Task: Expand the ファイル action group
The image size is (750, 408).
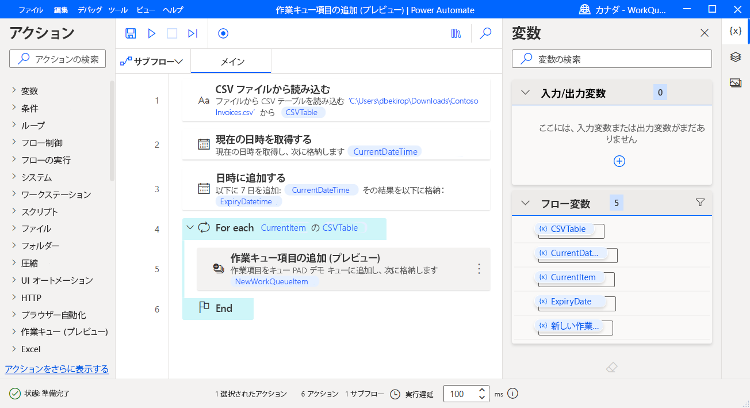Action: click(x=14, y=228)
